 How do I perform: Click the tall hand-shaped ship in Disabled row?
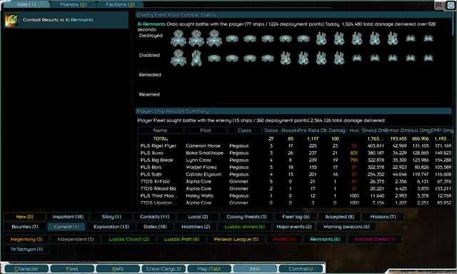pos(196,58)
